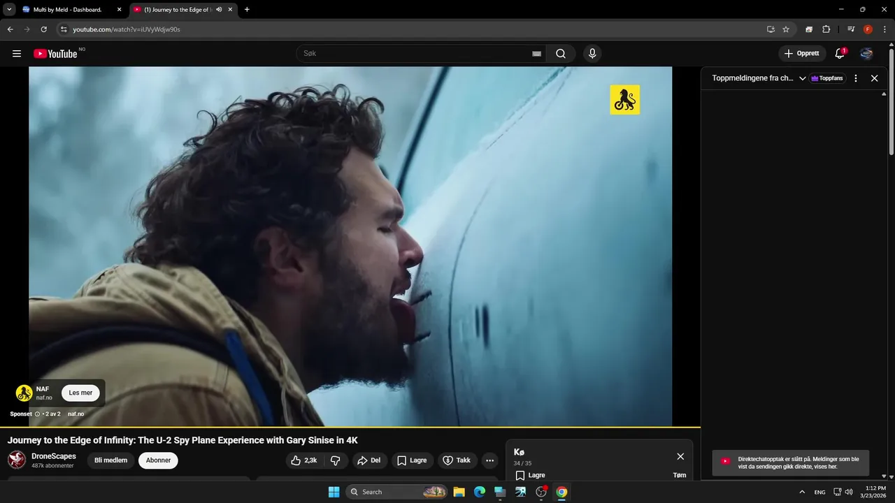Image resolution: width=895 pixels, height=503 pixels.
Task: Dislike the video with thumbs down
Action: [336, 460]
